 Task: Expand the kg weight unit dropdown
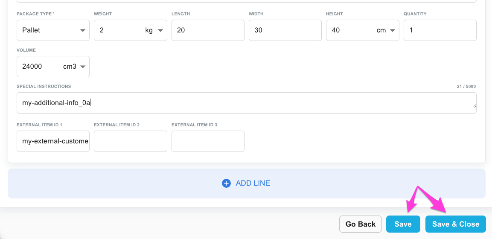[x=154, y=30]
